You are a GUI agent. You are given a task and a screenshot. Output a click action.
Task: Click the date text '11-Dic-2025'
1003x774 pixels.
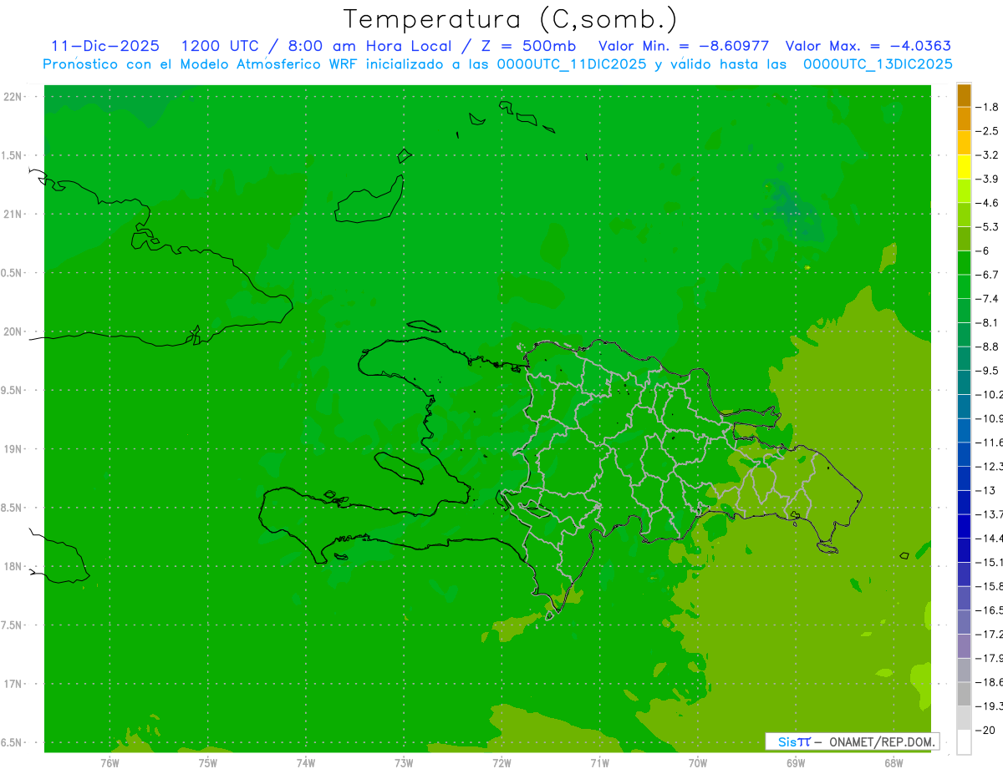coord(105,46)
